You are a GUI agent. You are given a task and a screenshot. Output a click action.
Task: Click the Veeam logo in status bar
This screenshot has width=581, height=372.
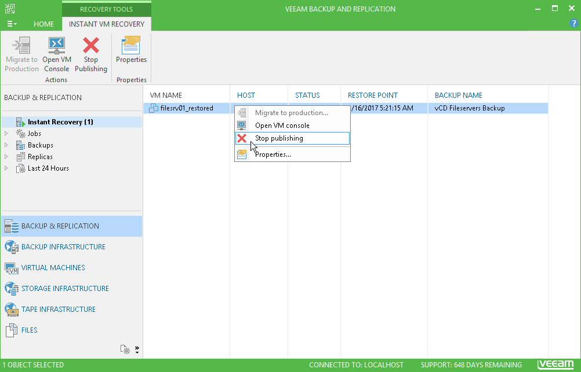click(x=555, y=364)
